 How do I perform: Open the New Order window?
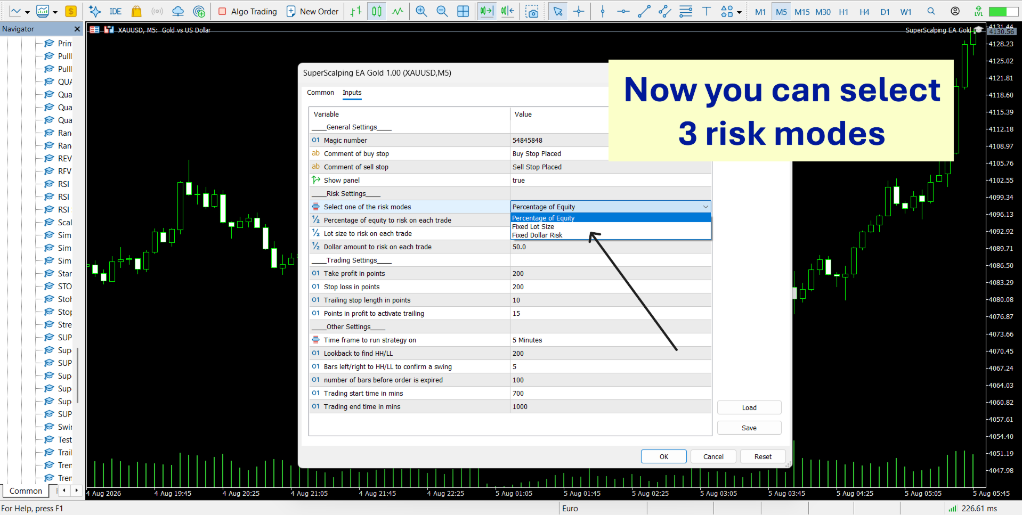coord(312,11)
